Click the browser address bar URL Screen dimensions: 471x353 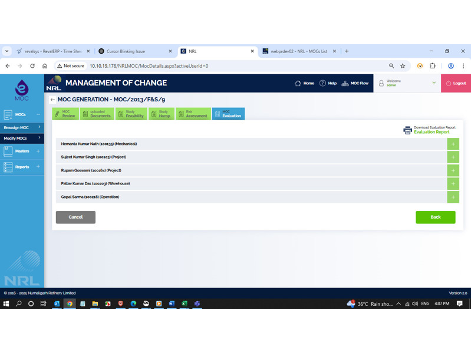point(149,66)
